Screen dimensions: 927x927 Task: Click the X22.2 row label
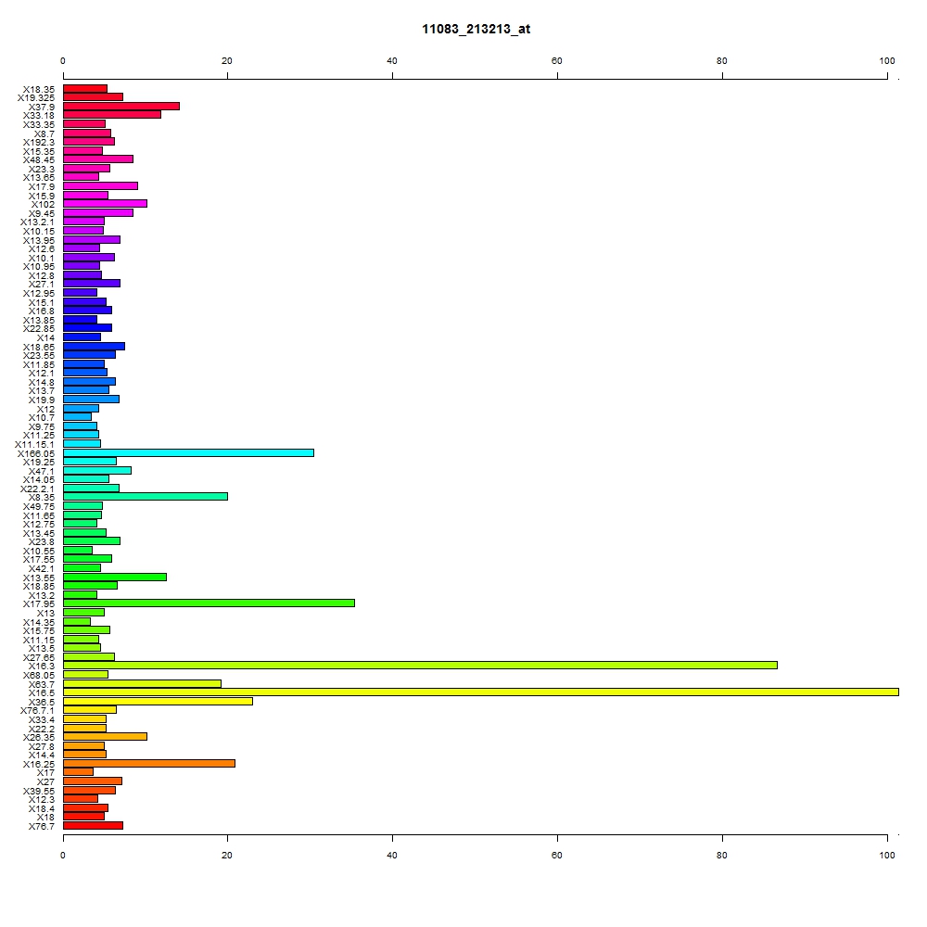pyautogui.click(x=42, y=729)
